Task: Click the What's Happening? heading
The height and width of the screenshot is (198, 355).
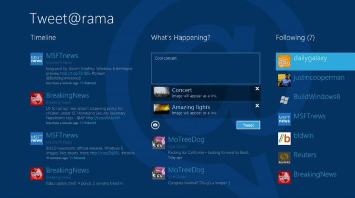Action: [x=181, y=37]
